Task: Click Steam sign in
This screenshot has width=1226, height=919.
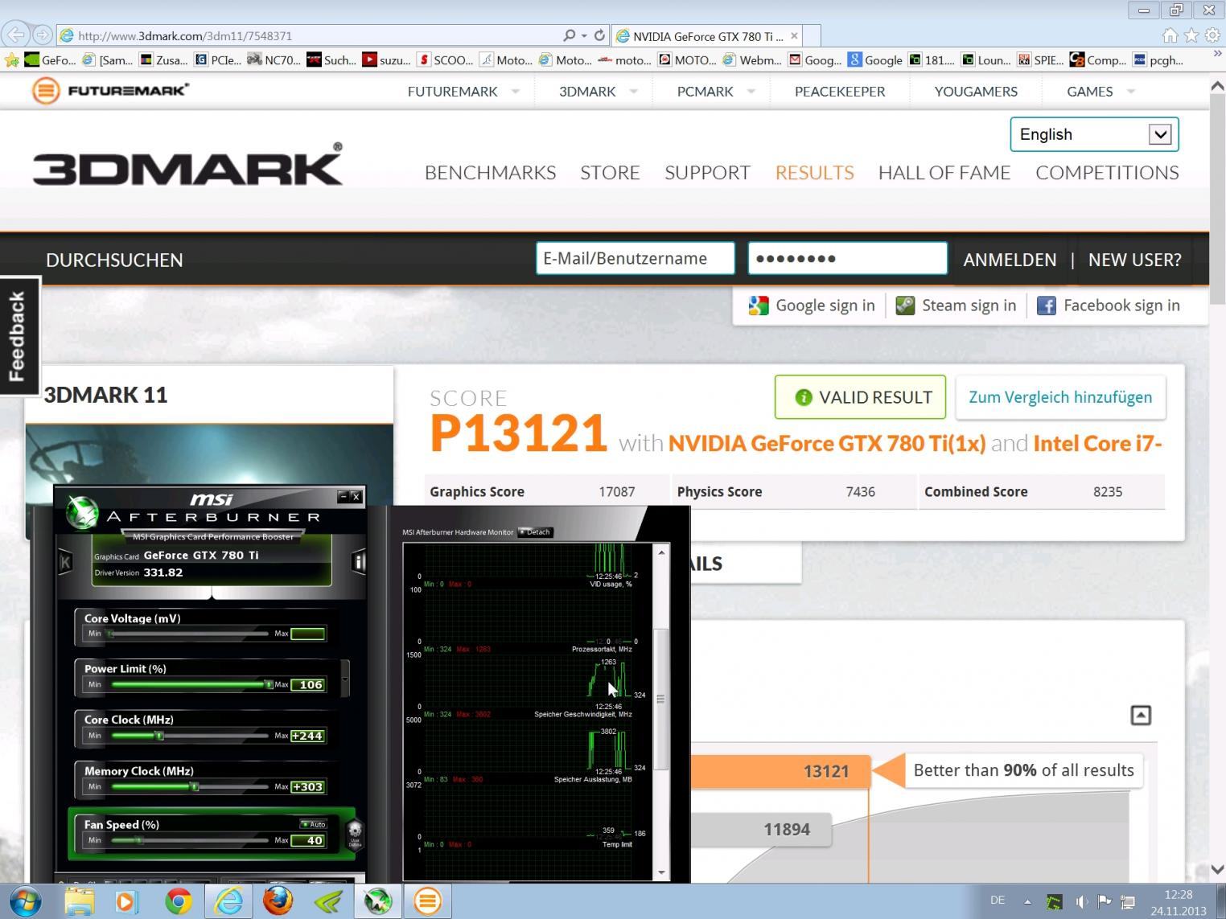Action: 956,306
